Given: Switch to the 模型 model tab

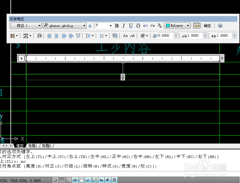Looking at the screenshot, I should [x=20, y=146].
